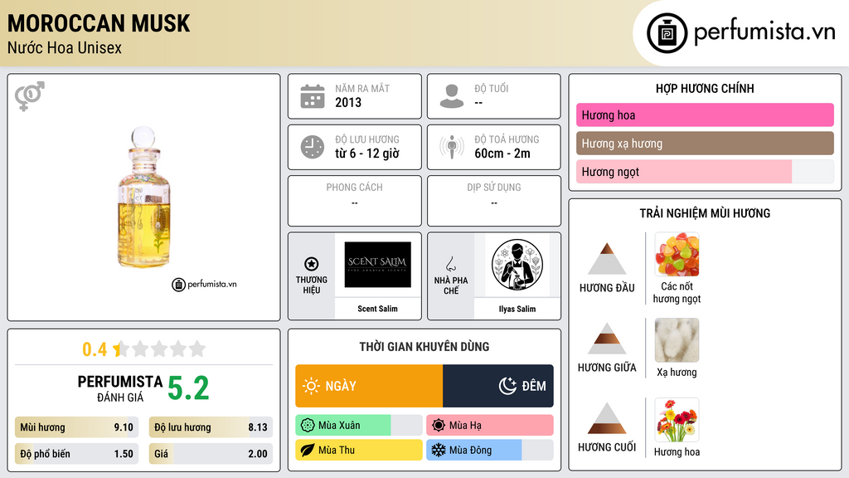This screenshot has height=478, width=849.
Task: Click the Hương cuối pyramid icon
Action: [607, 418]
